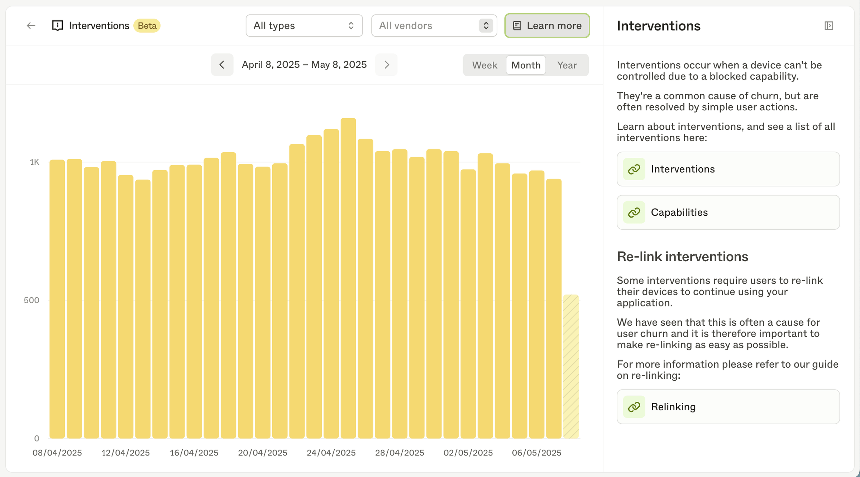
Task: Switch to the Year view
Action: [x=567, y=65]
